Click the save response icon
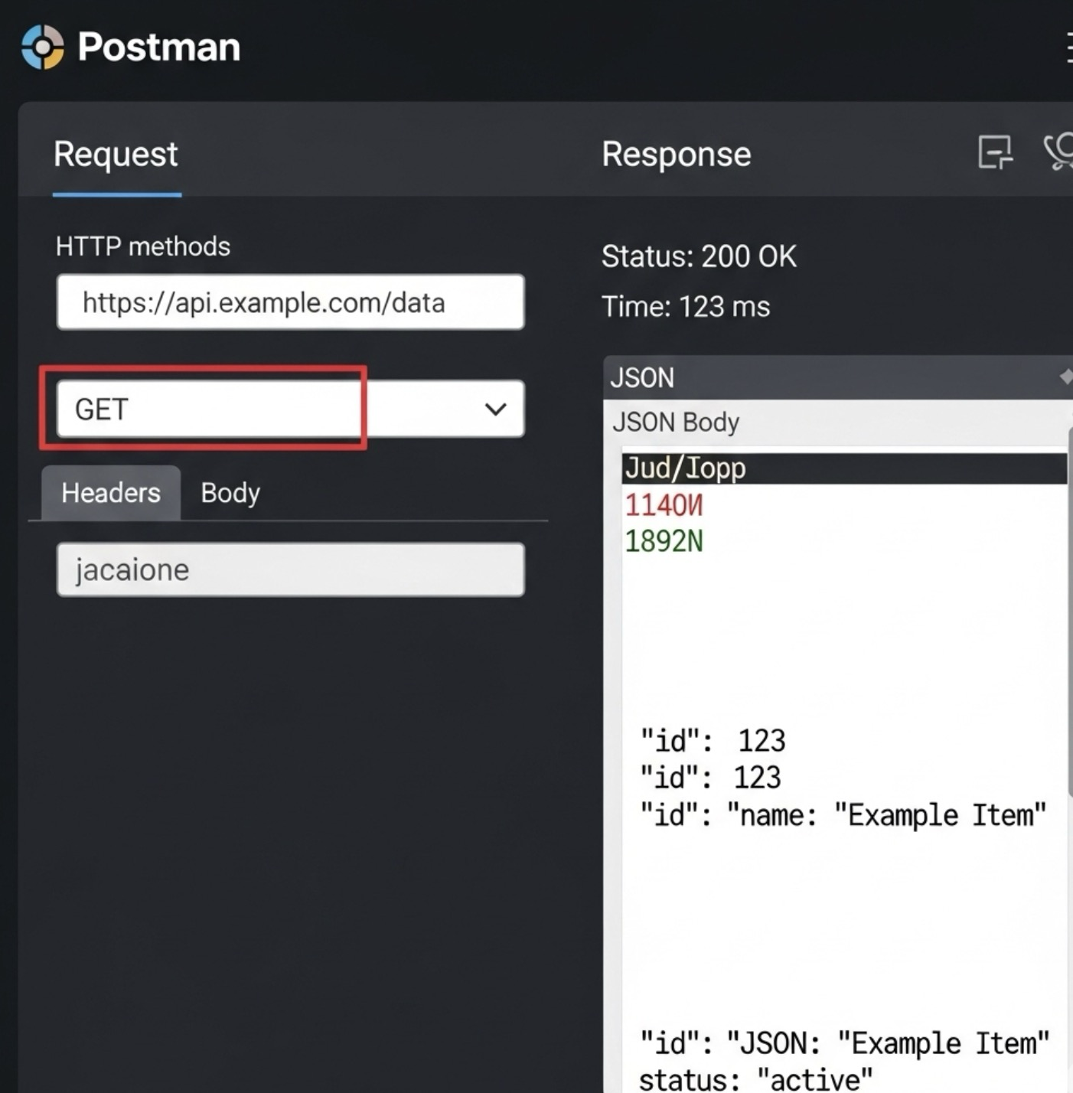The image size is (1073, 1093). pyautogui.click(x=995, y=152)
